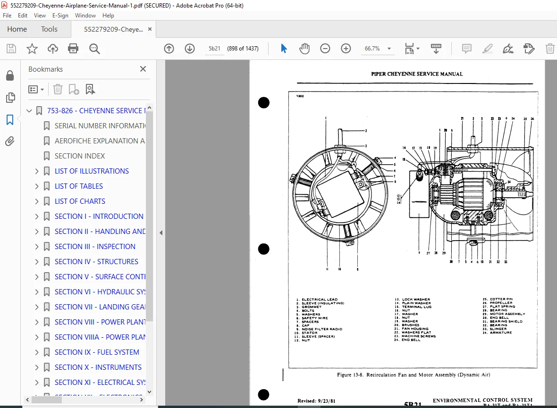Open the Section Index bookmark
Image resolution: width=557 pixels, height=408 pixels.
click(x=80, y=156)
